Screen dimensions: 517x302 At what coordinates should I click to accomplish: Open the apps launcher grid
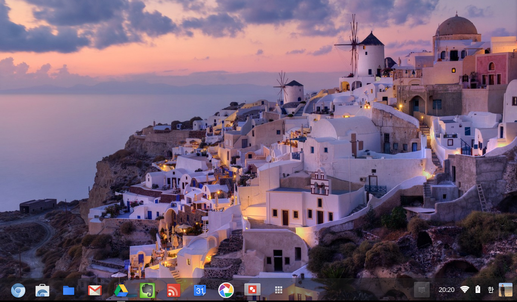278,290
